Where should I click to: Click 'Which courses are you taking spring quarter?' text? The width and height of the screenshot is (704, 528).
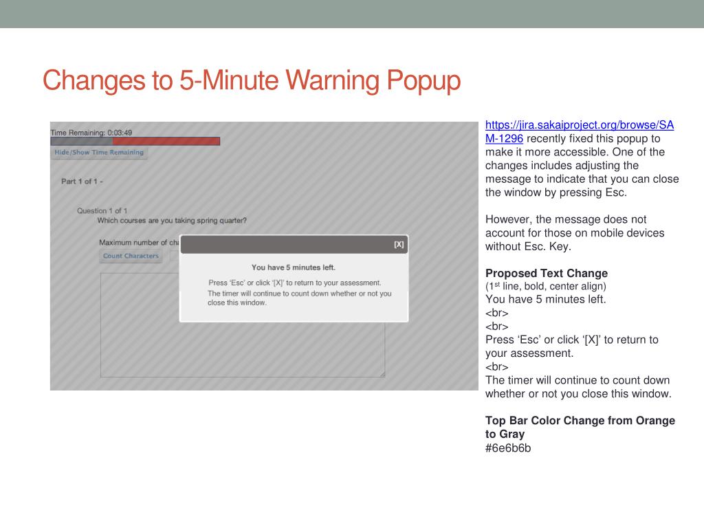coord(172,221)
